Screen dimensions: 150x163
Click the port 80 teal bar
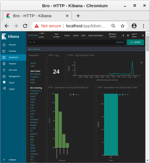111,124
